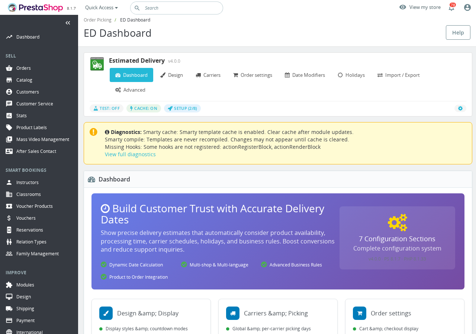Screen dimensions: 476x334
Task: Click the PrestaShop logo
Action: click(x=36, y=7)
